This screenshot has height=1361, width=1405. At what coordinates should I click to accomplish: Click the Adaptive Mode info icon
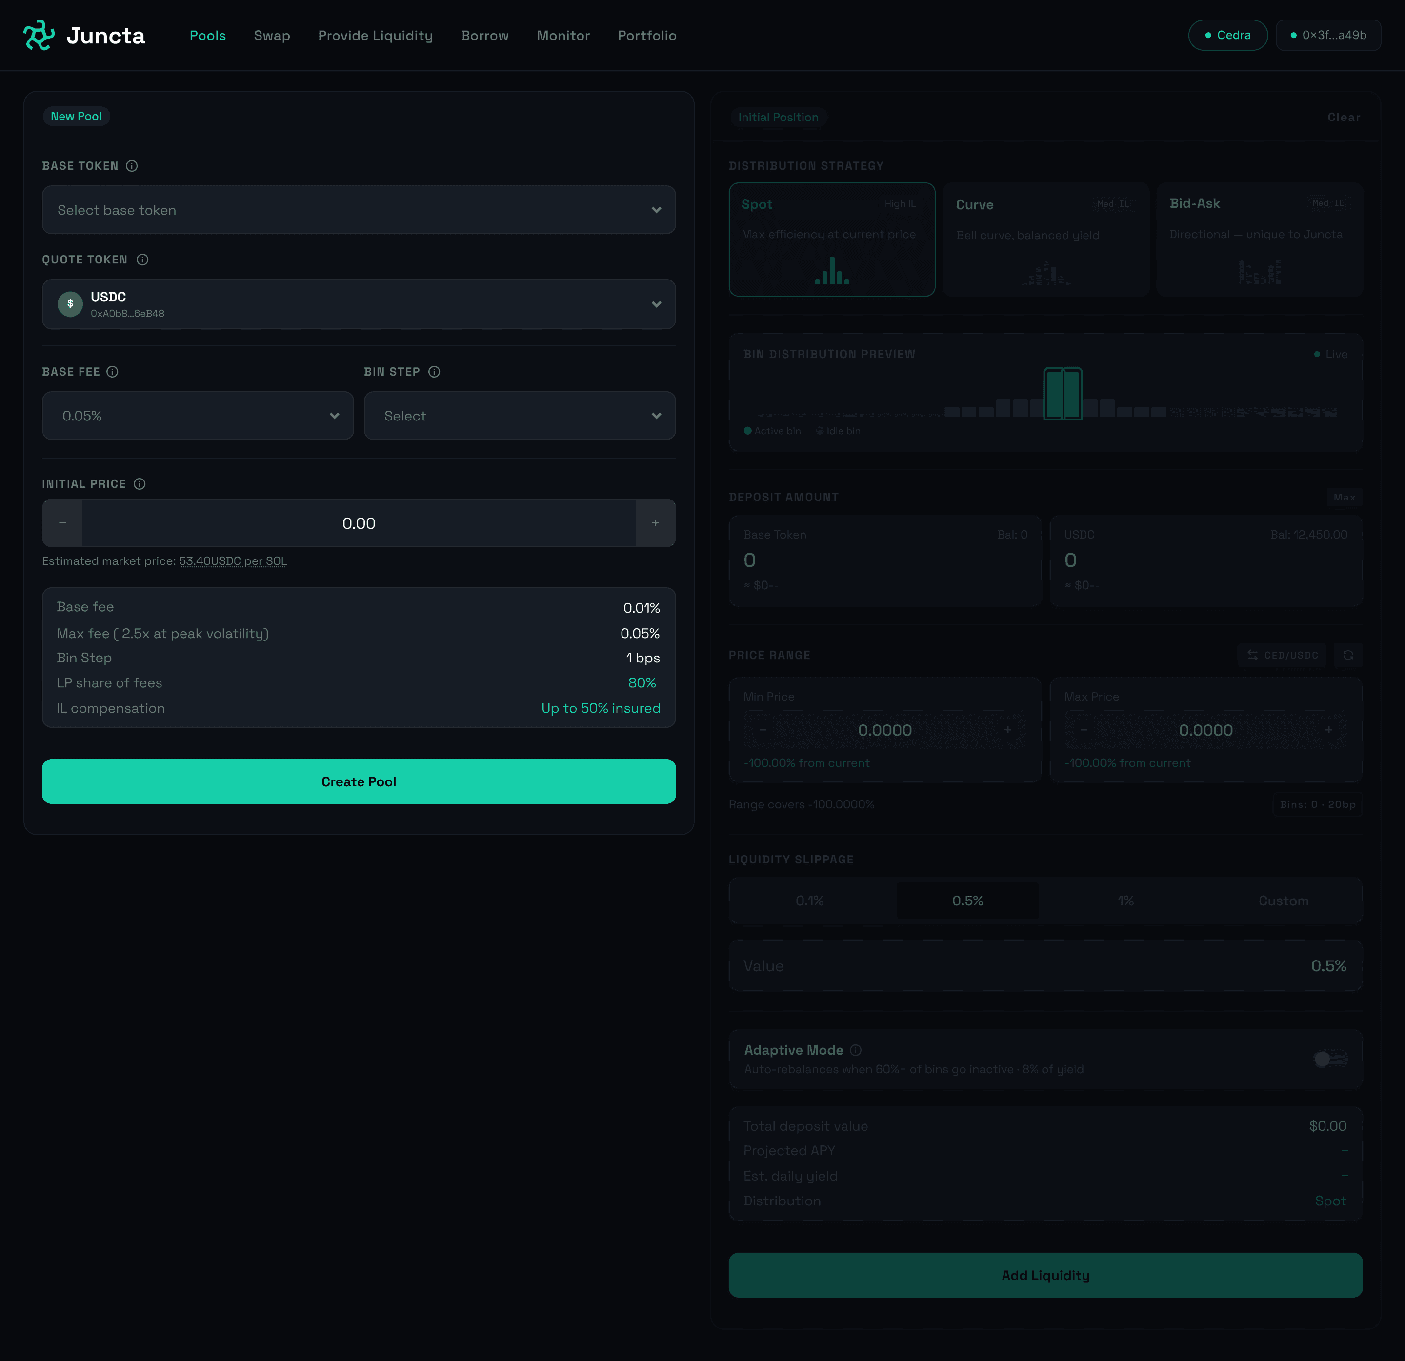pyautogui.click(x=856, y=1050)
